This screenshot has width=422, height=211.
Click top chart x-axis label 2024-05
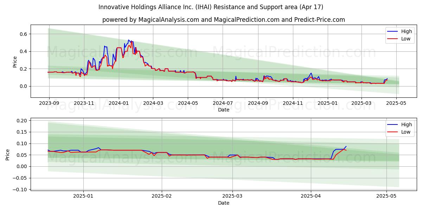point(188,103)
